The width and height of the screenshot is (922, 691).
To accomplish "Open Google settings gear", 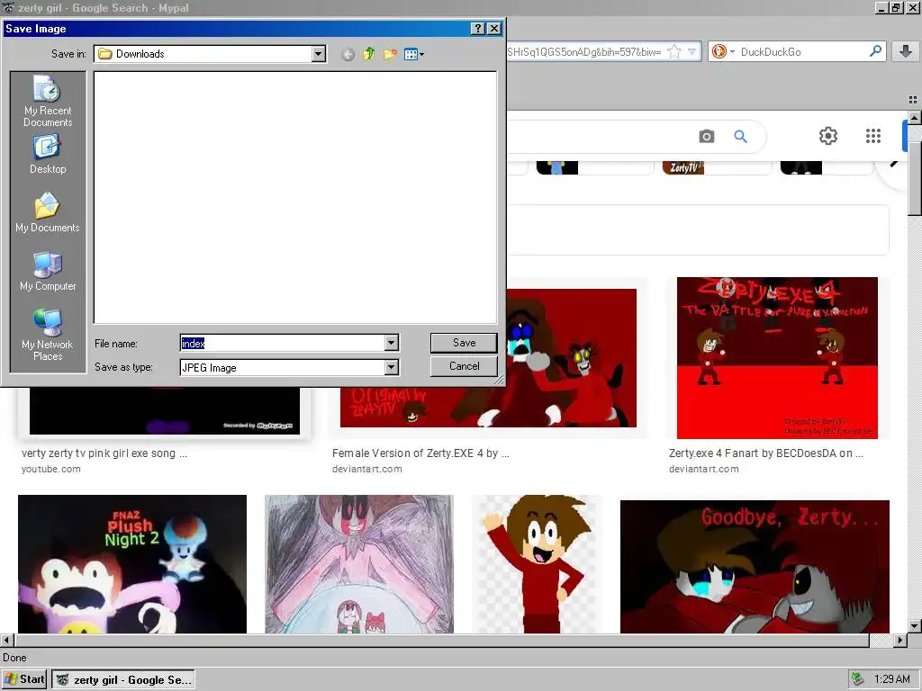I will (x=828, y=136).
